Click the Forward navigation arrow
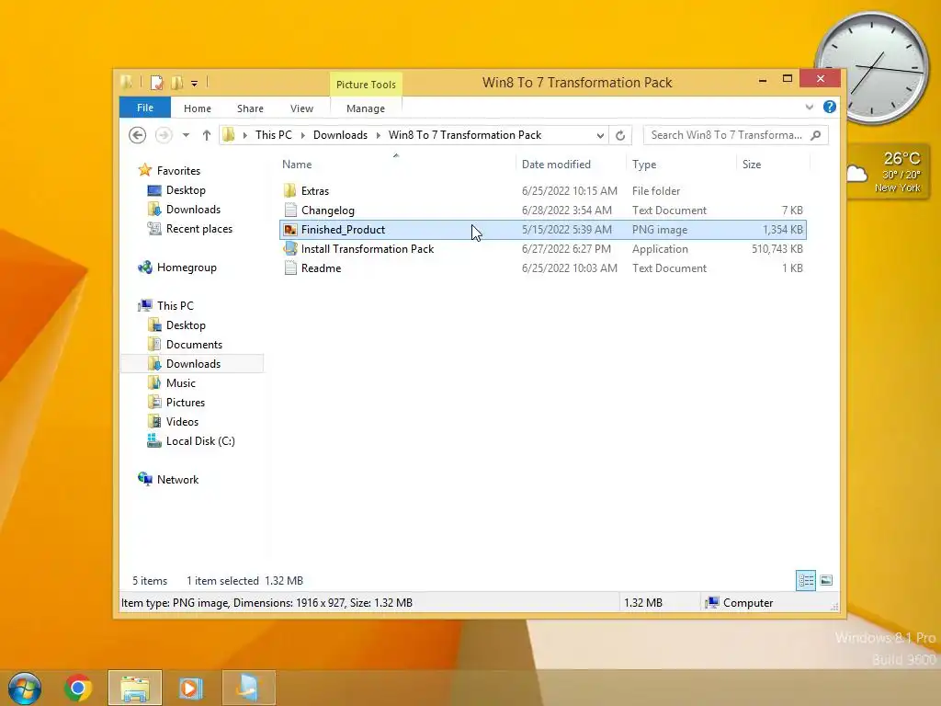941x706 pixels. coord(164,135)
